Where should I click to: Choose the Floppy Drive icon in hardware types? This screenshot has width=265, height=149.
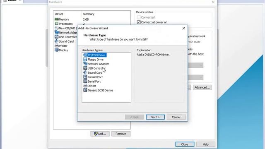pos(85,60)
